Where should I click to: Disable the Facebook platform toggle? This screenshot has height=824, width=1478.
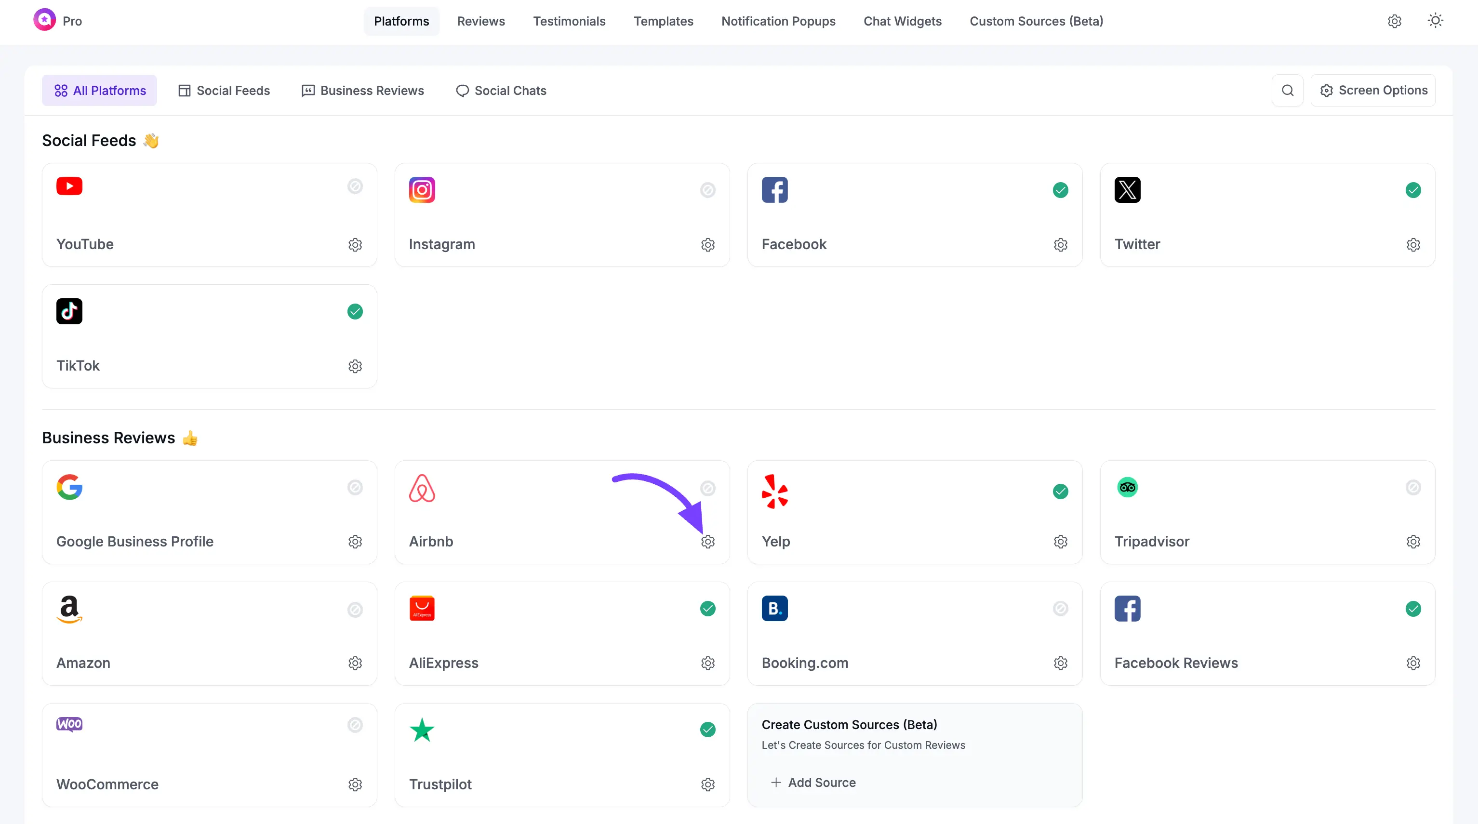1060,190
